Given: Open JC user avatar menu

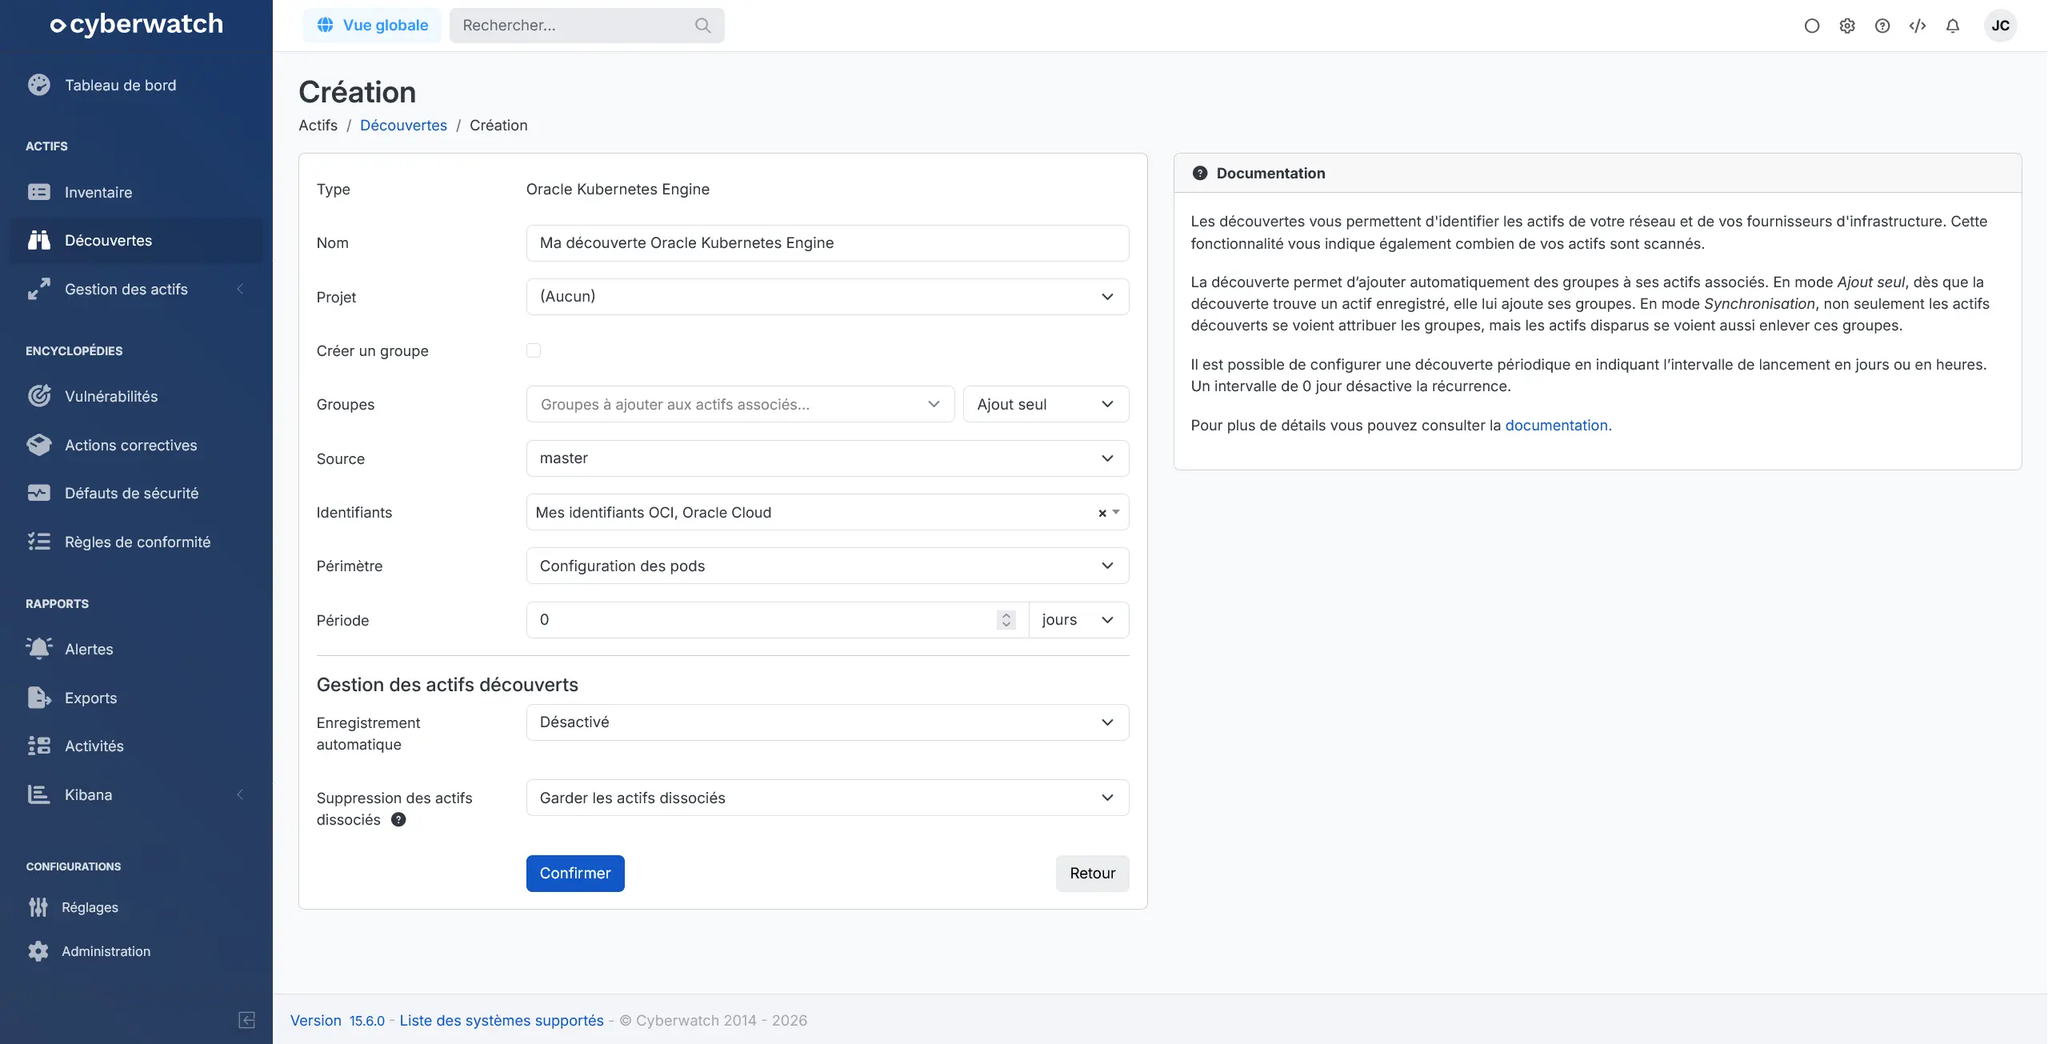Looking at the screenshot, I should pyautogui.click(x=2000, y=26).
